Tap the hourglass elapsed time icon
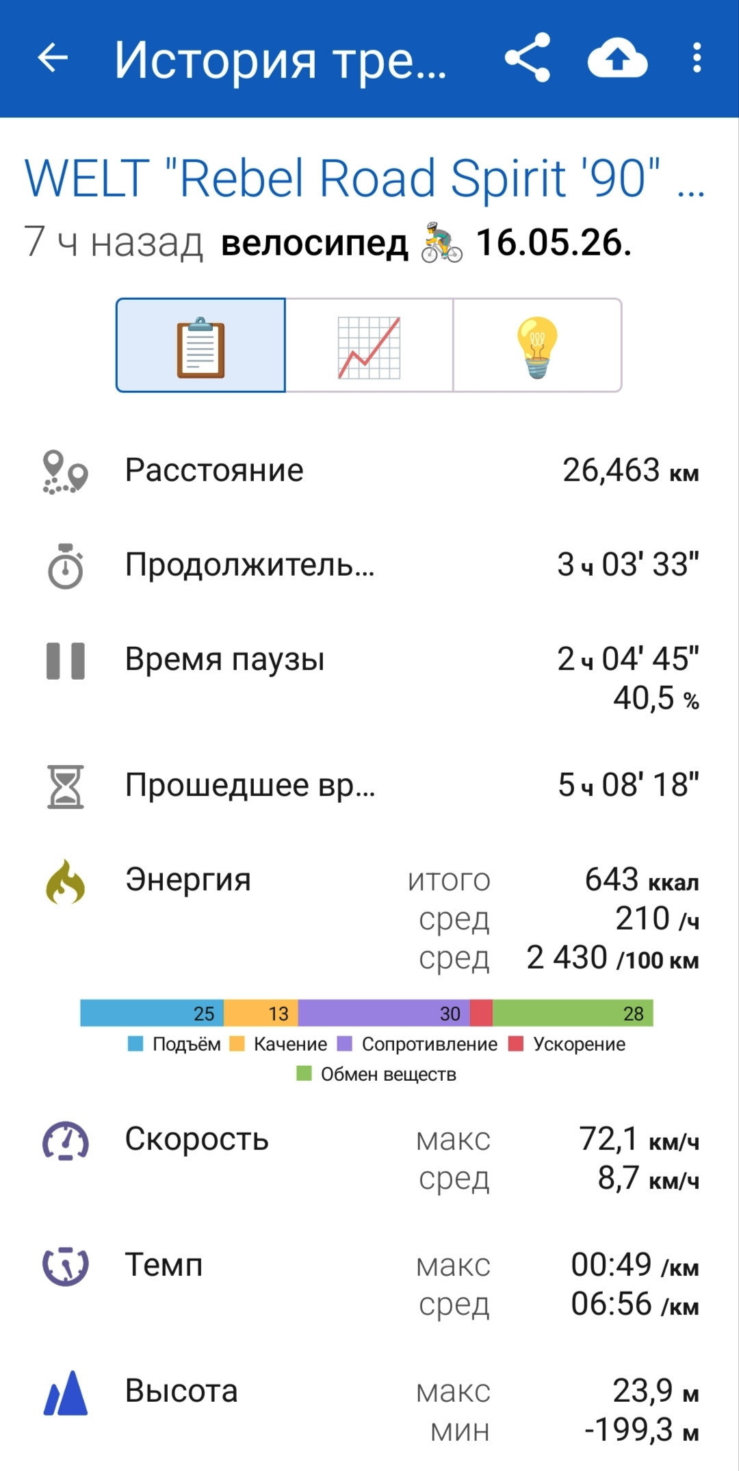The height and width of the screenshot is (1471, 739). click(x=65, y=786)
